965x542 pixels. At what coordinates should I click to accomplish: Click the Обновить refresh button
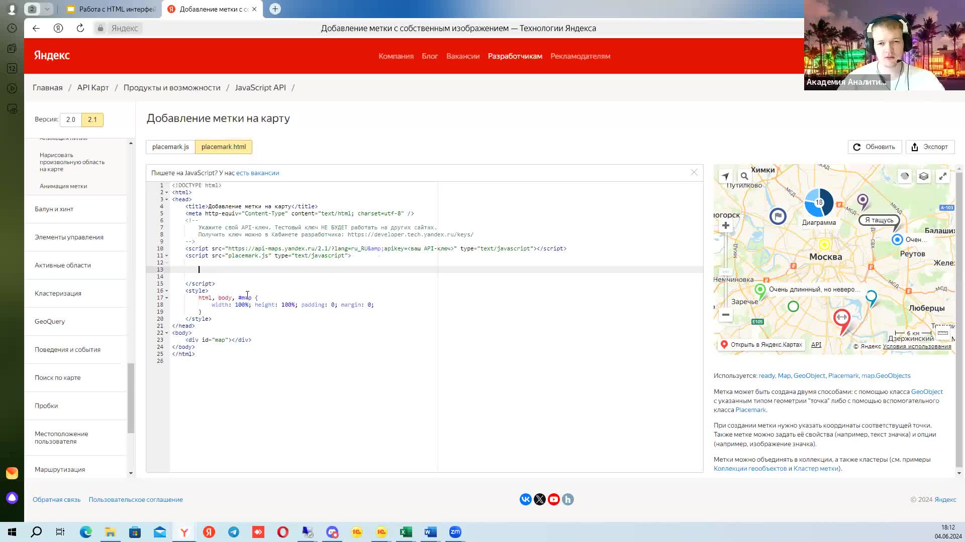coord(875,147)
